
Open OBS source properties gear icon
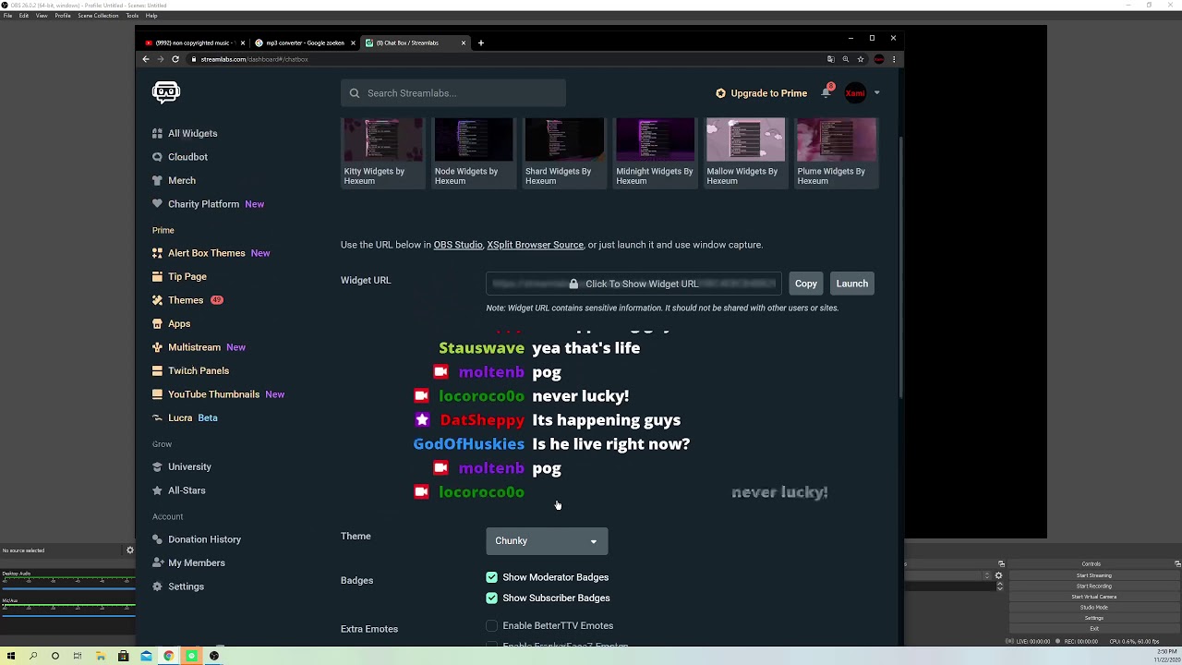(x=129, y=550)
